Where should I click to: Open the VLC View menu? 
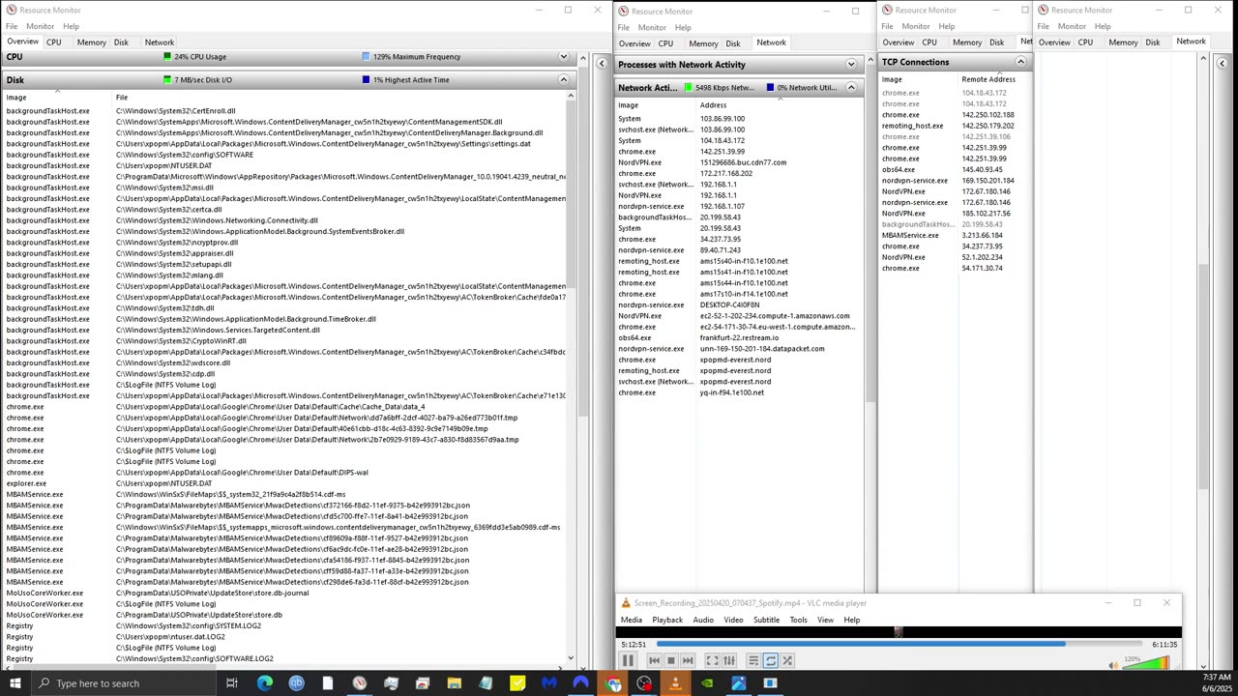[825, 620]
